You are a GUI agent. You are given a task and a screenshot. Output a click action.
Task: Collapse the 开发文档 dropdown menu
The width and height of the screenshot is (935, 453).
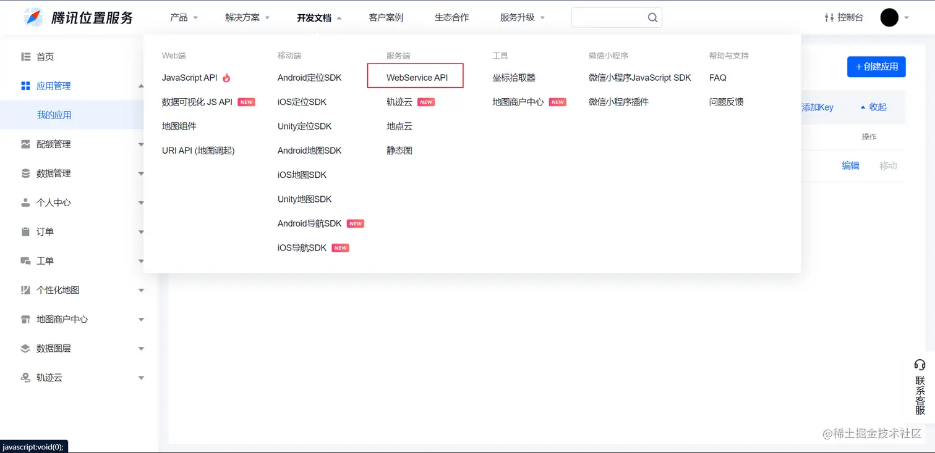coord(319,18)
